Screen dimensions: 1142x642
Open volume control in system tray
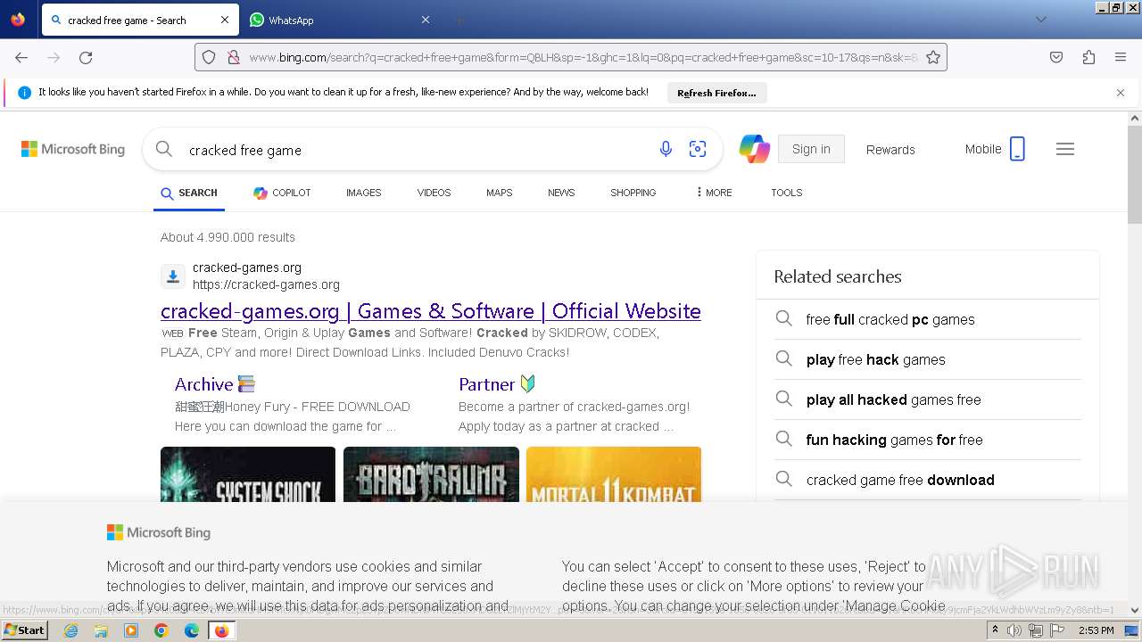tap(1014, 630)
